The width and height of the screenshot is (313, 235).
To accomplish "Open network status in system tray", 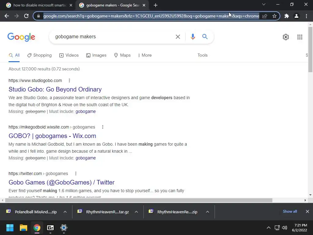I will [x=277, y=228].
